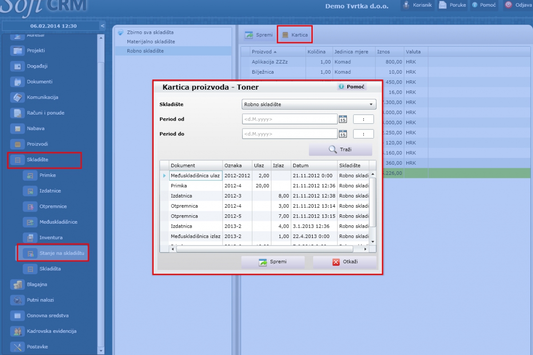Click sidebar scrollbar up arrow

click(101, 37)
